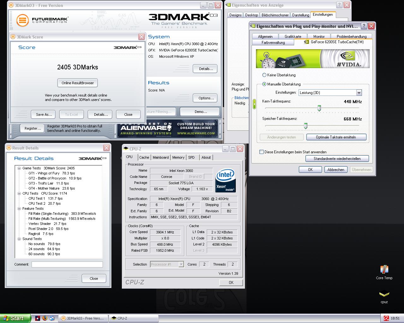Switch to the Farbverwaltung tab
404x323 pixels.
coord(273,43)
